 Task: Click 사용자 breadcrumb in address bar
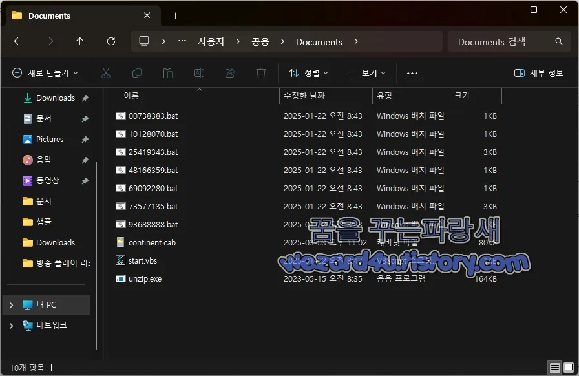click(x=211, y=42)
